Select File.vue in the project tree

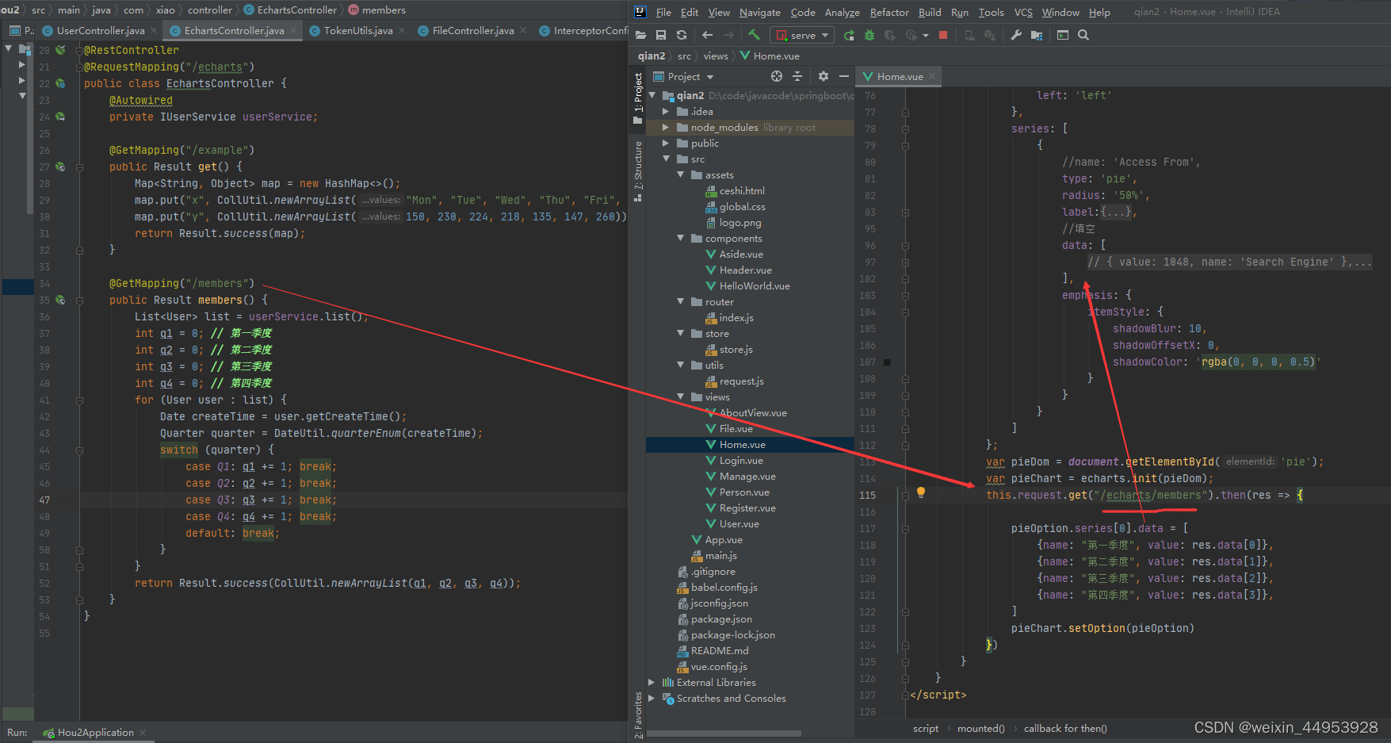(736, 428)
